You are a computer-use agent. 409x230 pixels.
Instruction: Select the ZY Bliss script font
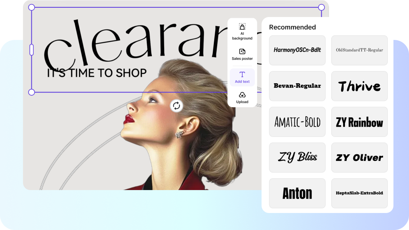tap(297, 158)
